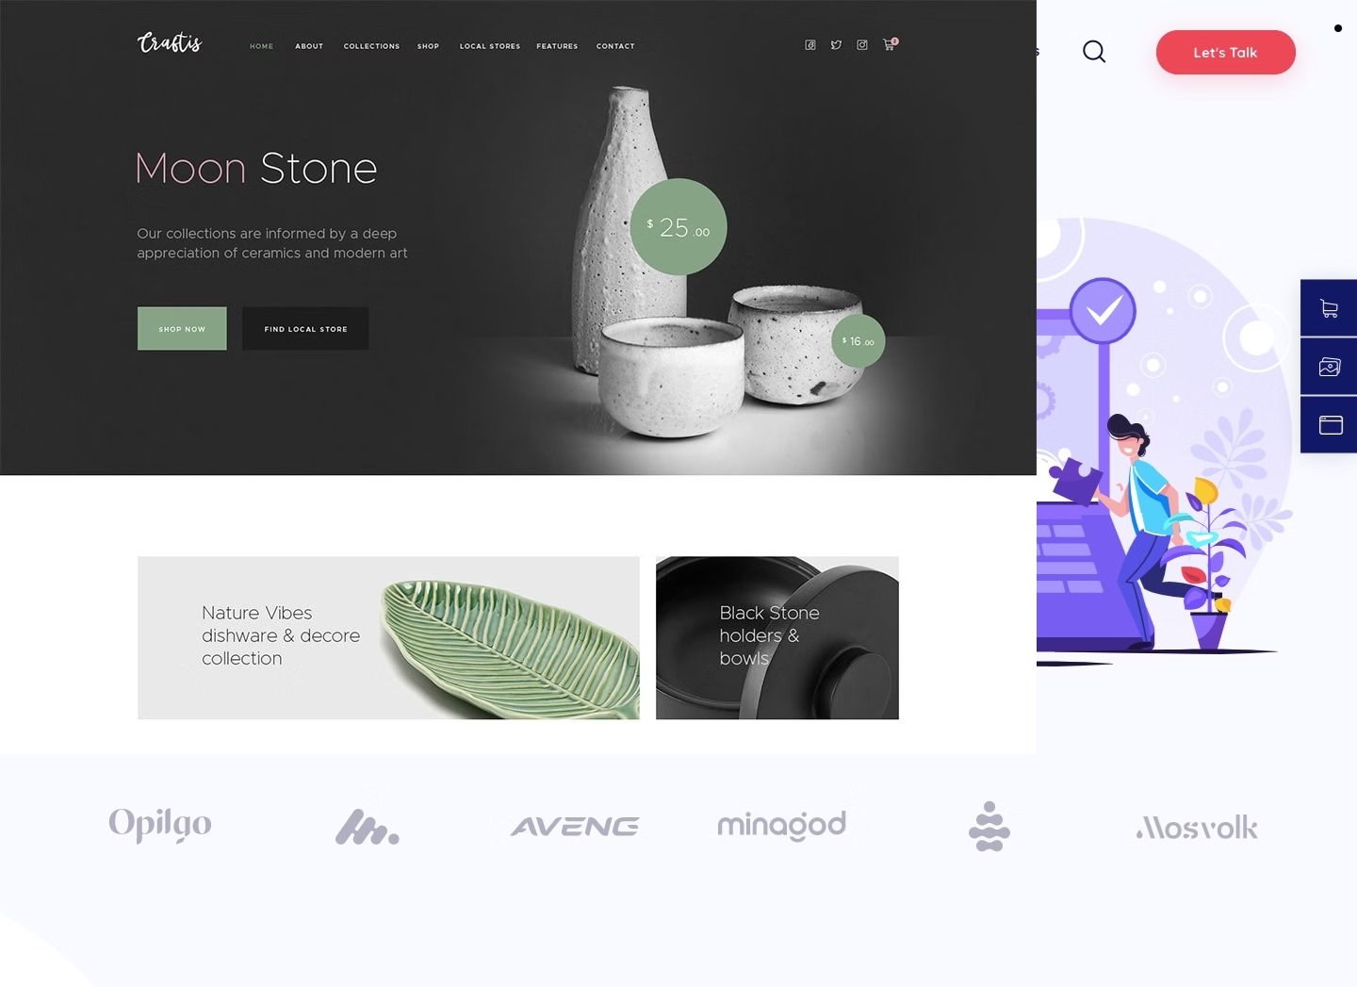
Task: Open the Black Stone holders banner
Action: tap(777, 638)
